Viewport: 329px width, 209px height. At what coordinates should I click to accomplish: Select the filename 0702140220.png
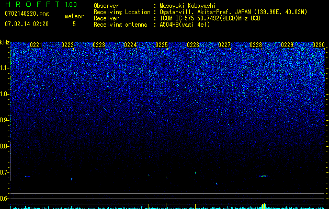27,14
